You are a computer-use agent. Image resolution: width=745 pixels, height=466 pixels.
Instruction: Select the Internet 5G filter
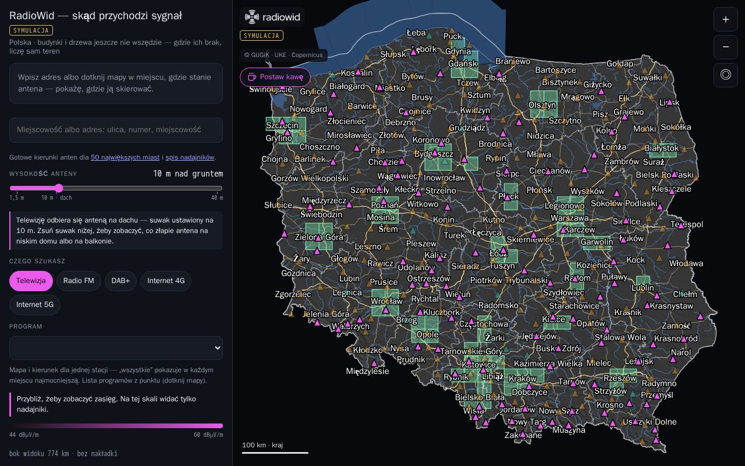click(35, 305)
